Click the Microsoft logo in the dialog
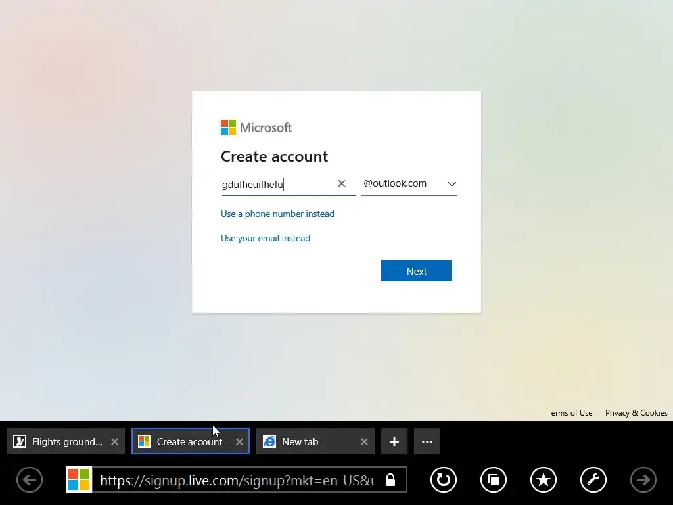Viewport: 673px width, 505px height. point(256,127)
